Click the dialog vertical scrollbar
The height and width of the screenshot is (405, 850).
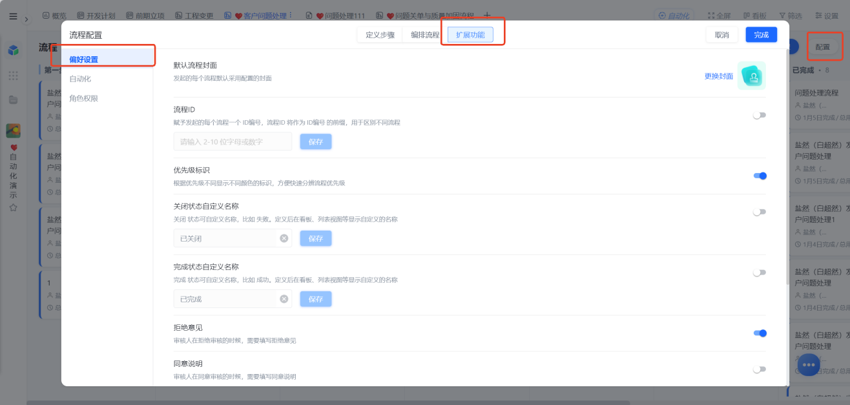pyautogui.click(x=786, y=167)
